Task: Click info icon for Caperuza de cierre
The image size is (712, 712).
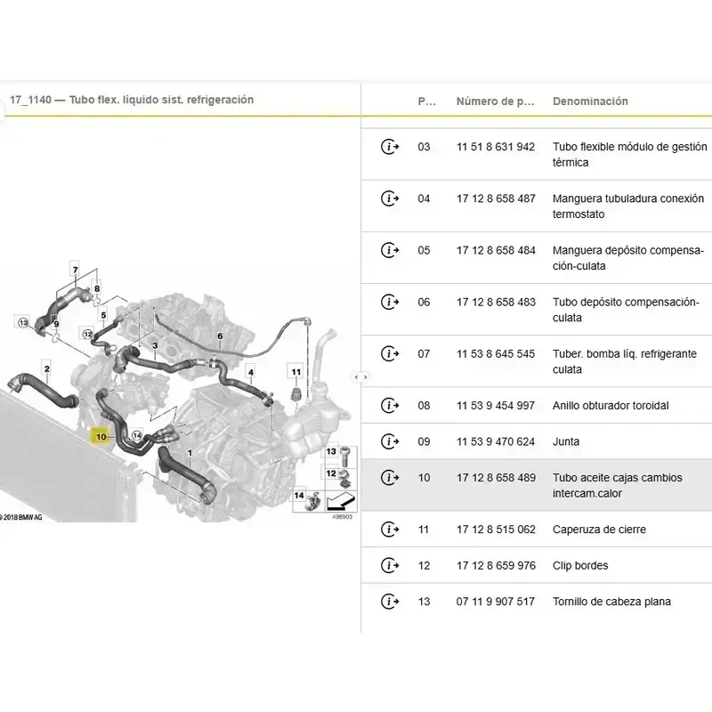Action: point(389,530)
